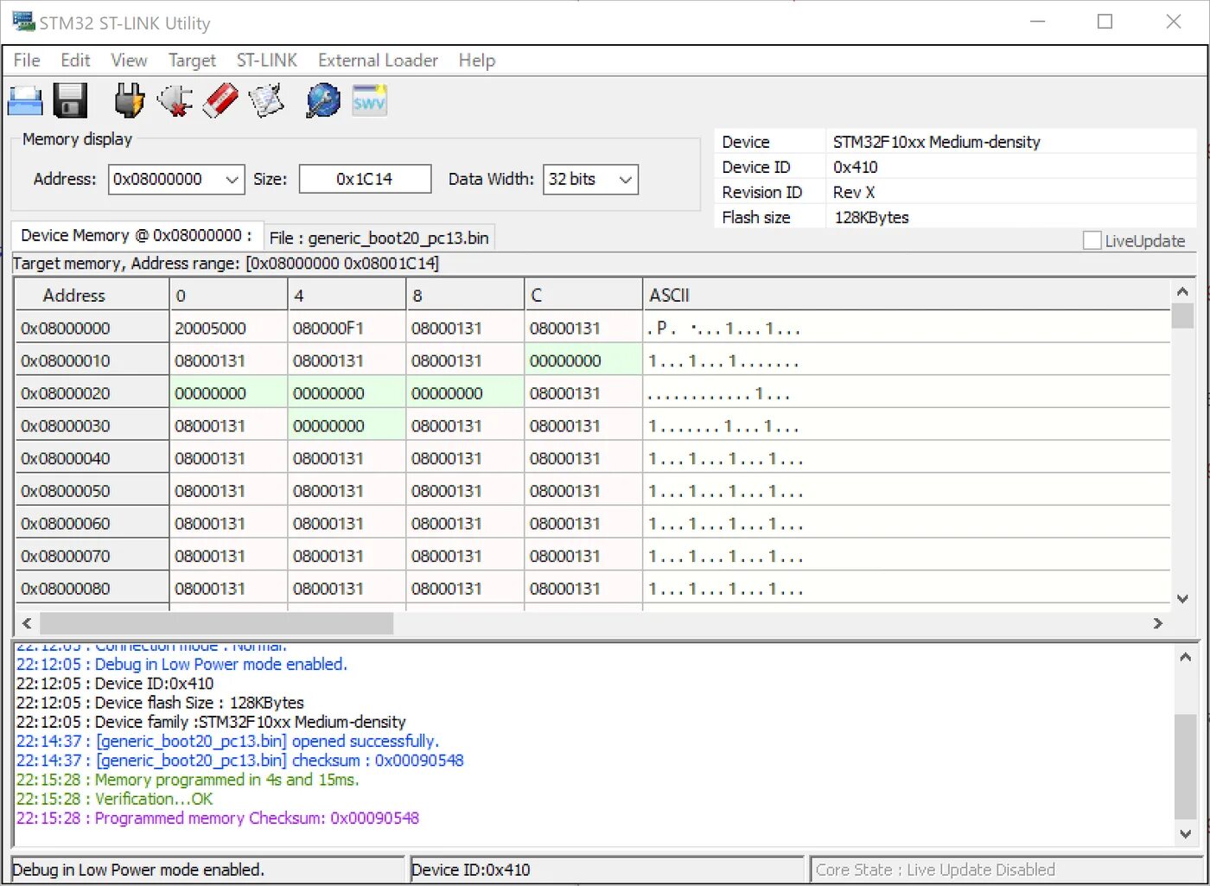This screenshot has height=886, width=1210.
Task: Click status bar Device ID:0x410 entry
Action: click(607, 870)
